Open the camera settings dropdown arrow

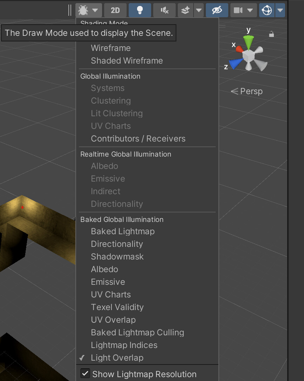click(x=250, y=10)
